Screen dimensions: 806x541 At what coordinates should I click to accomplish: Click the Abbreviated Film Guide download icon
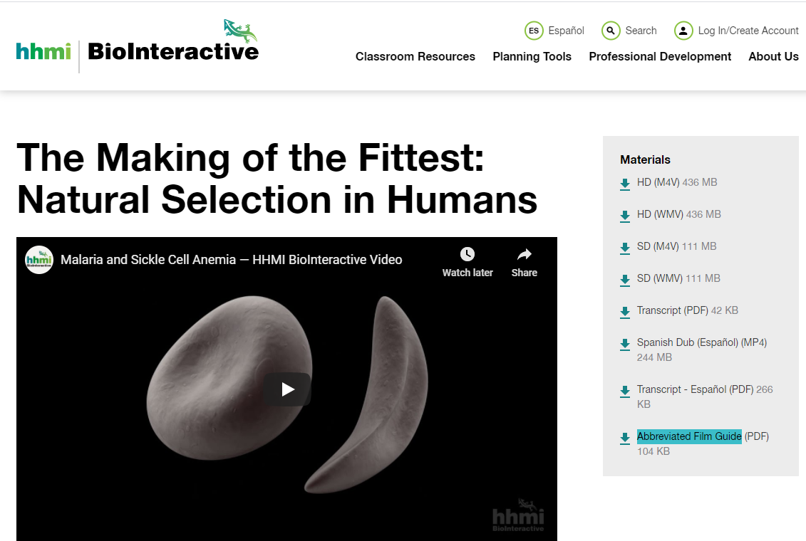625,438
